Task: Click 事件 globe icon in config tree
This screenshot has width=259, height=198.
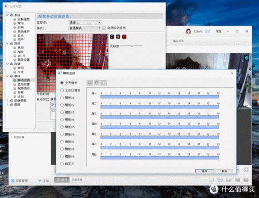Action: coord(11,76)
